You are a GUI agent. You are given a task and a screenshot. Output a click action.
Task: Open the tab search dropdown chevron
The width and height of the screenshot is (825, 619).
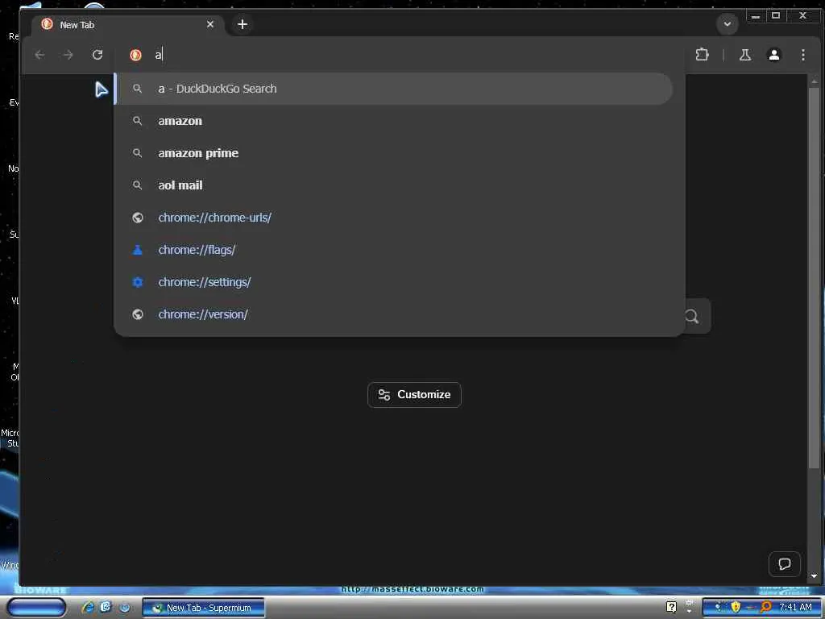(728, 24)
